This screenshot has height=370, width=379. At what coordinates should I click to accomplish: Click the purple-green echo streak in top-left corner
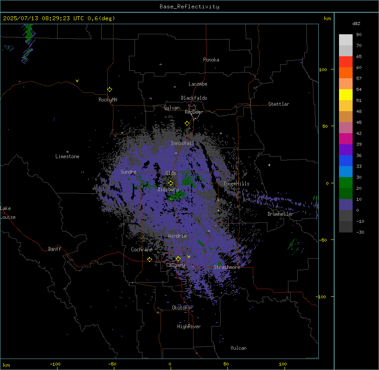click(x=28, y=44)
